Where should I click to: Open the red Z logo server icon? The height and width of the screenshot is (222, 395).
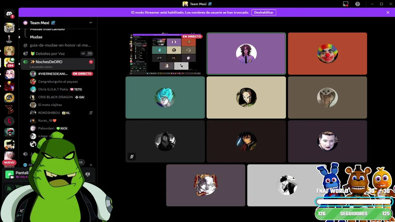(9, 109)
